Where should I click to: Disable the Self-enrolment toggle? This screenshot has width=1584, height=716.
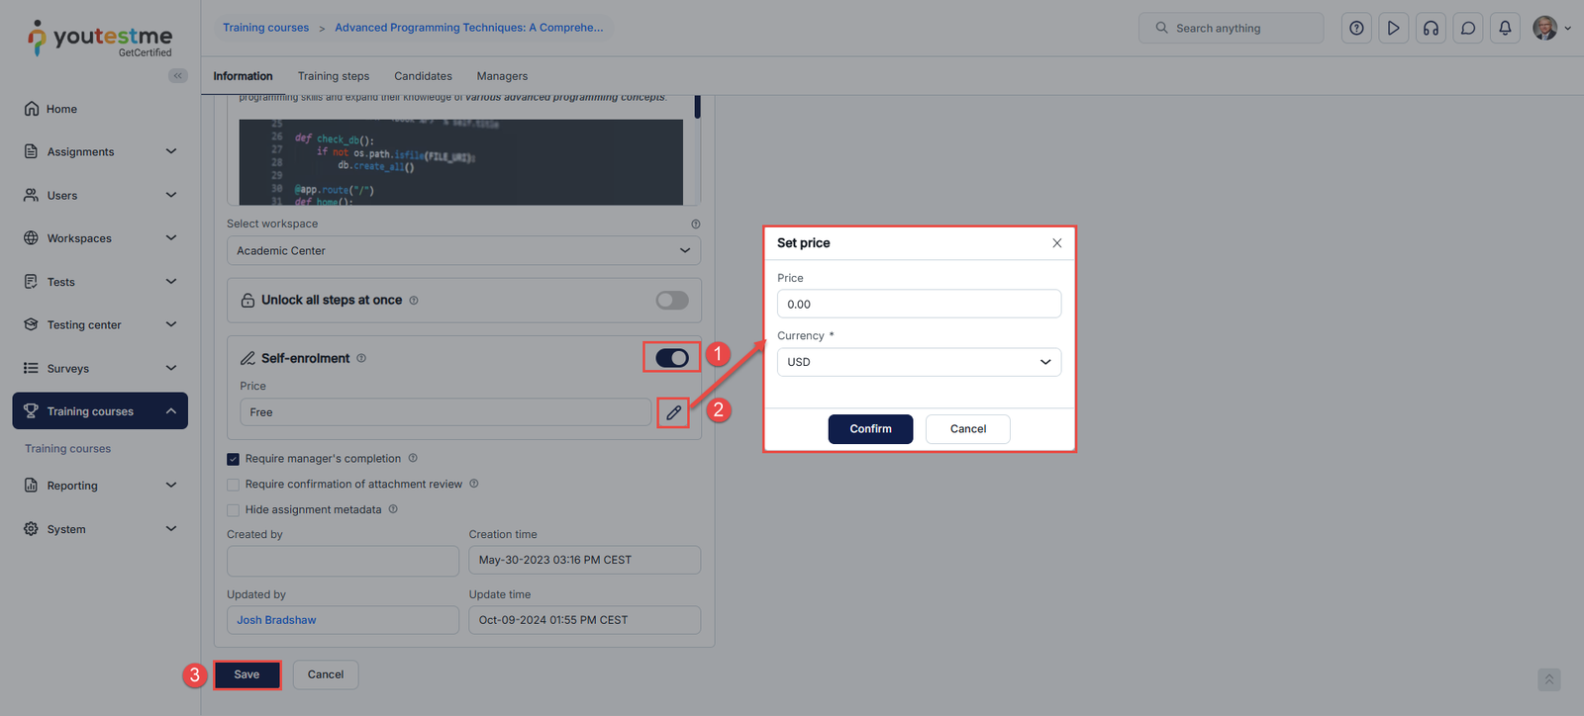(672, 358)
